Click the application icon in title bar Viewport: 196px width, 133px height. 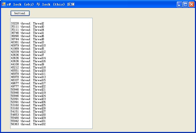(4, 4)
